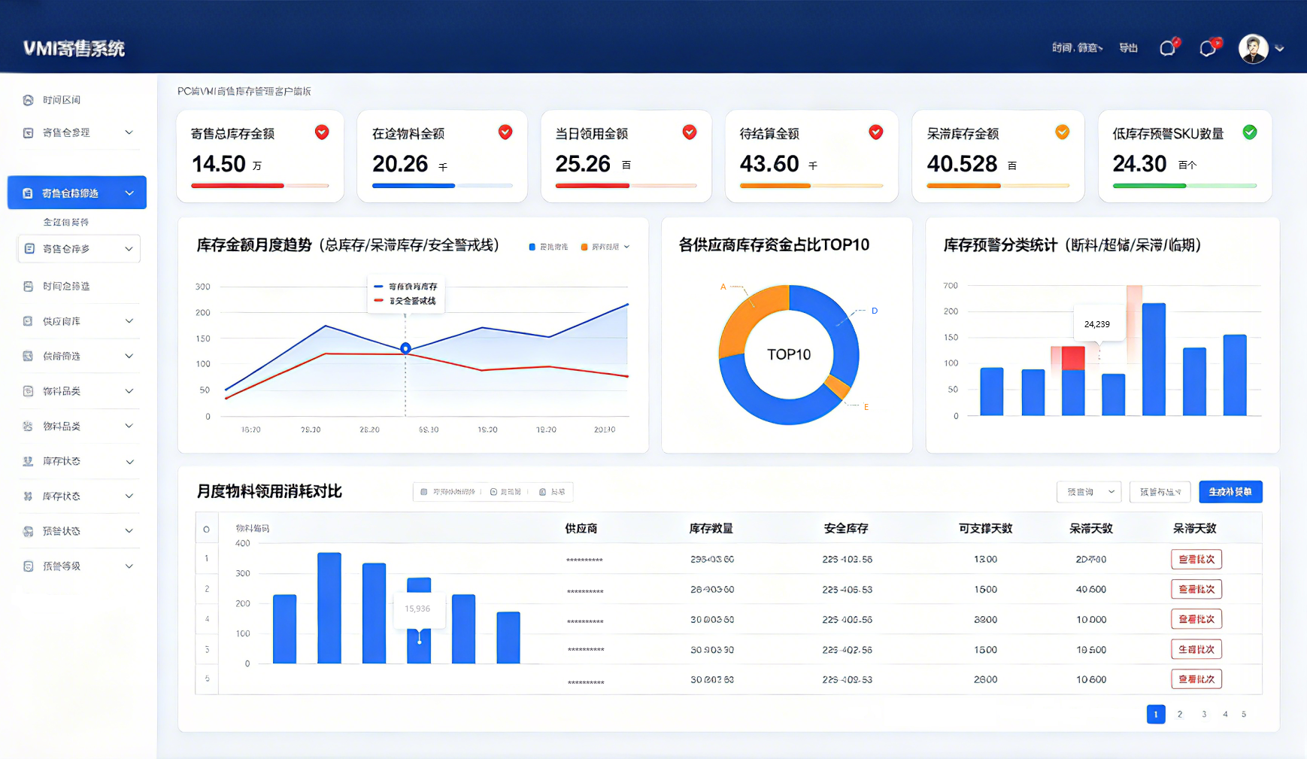Expand the 供商筛选 chevron
The image size is (1307, 759).
[x=129, y=356]
